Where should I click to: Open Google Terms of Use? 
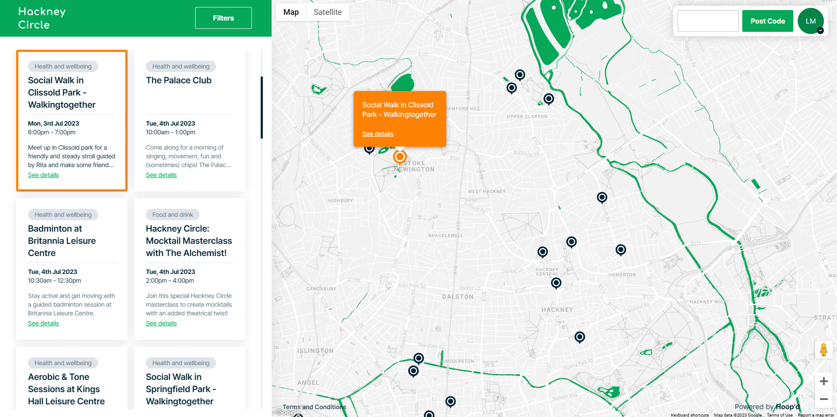(x=780, y=415)
